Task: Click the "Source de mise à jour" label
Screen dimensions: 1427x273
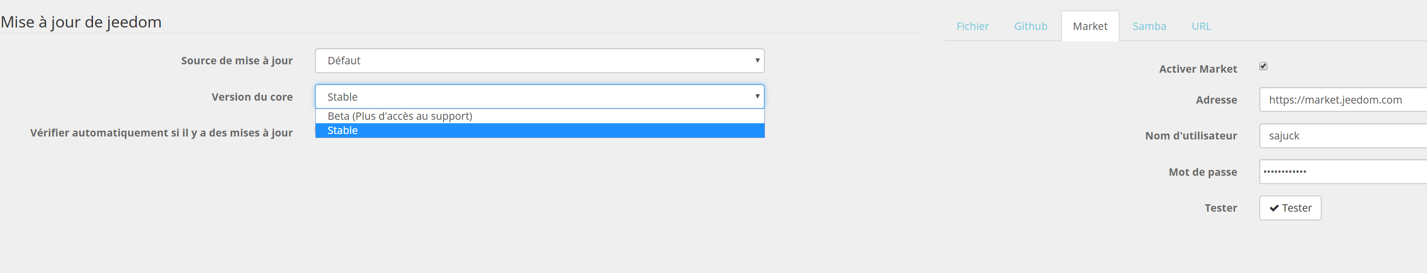Action: pos(237,61)
